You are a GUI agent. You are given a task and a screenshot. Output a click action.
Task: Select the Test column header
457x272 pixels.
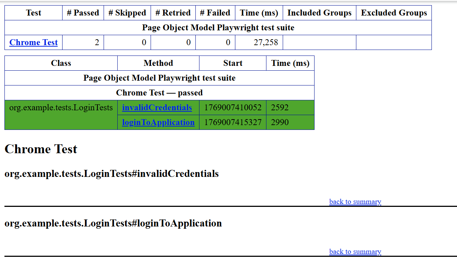(x=33, y=13)
